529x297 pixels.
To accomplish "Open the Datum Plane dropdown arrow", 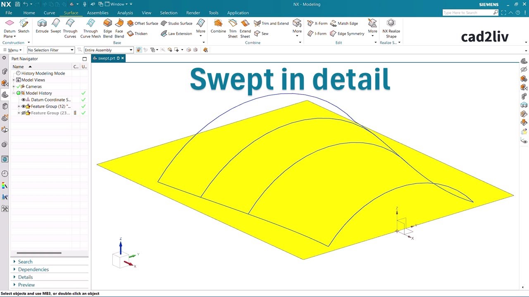I will click(15, 36).
